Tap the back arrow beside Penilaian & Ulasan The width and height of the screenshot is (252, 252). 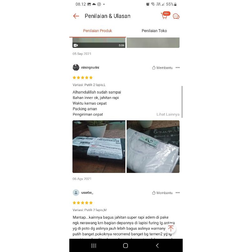pyautogui.click(x=76, y=16)
